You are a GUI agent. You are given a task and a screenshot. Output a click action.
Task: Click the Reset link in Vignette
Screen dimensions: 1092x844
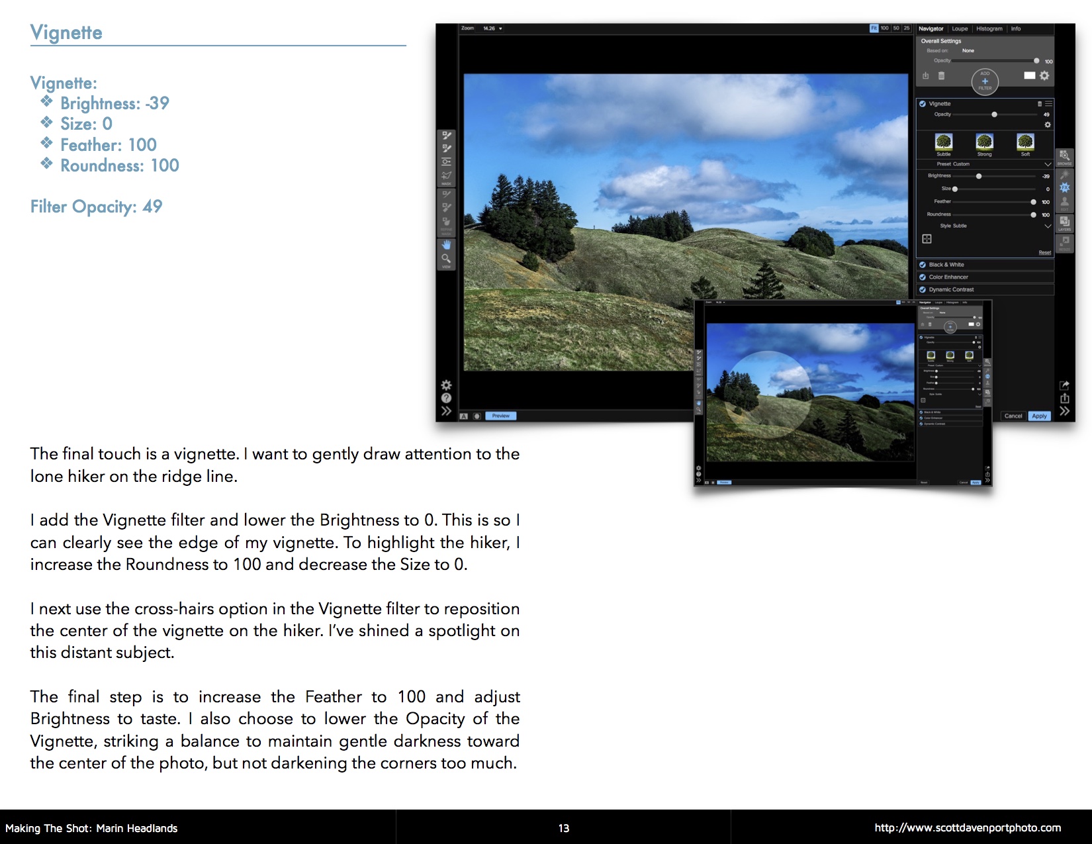(1045, 253)
